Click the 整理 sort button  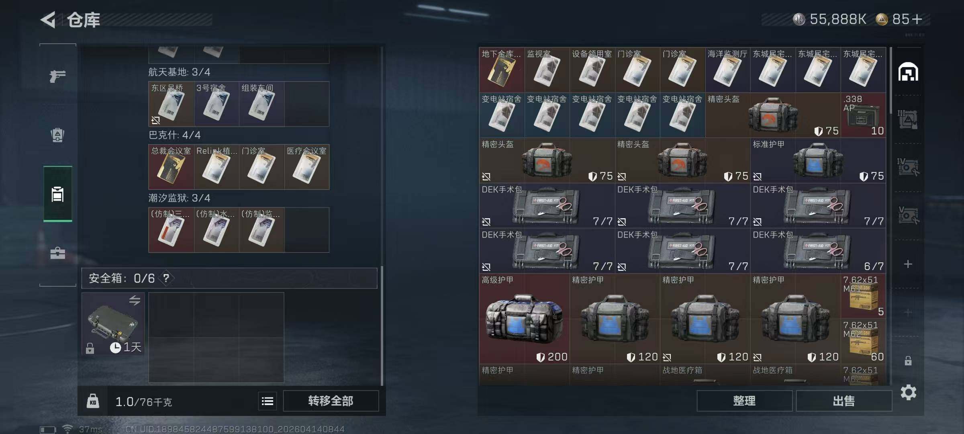744,401
